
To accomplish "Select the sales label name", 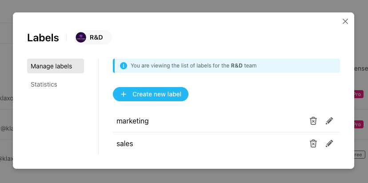I will pyautogui.click(x=125, y=144).
